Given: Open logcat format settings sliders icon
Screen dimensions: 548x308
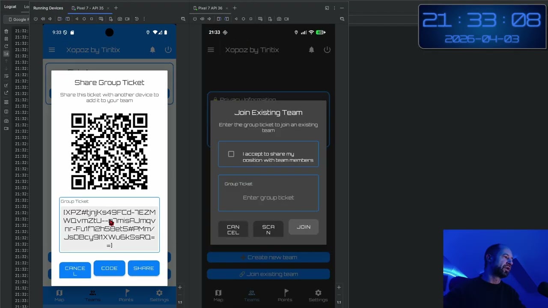Looking at the screenshot, I should [6, 102].
